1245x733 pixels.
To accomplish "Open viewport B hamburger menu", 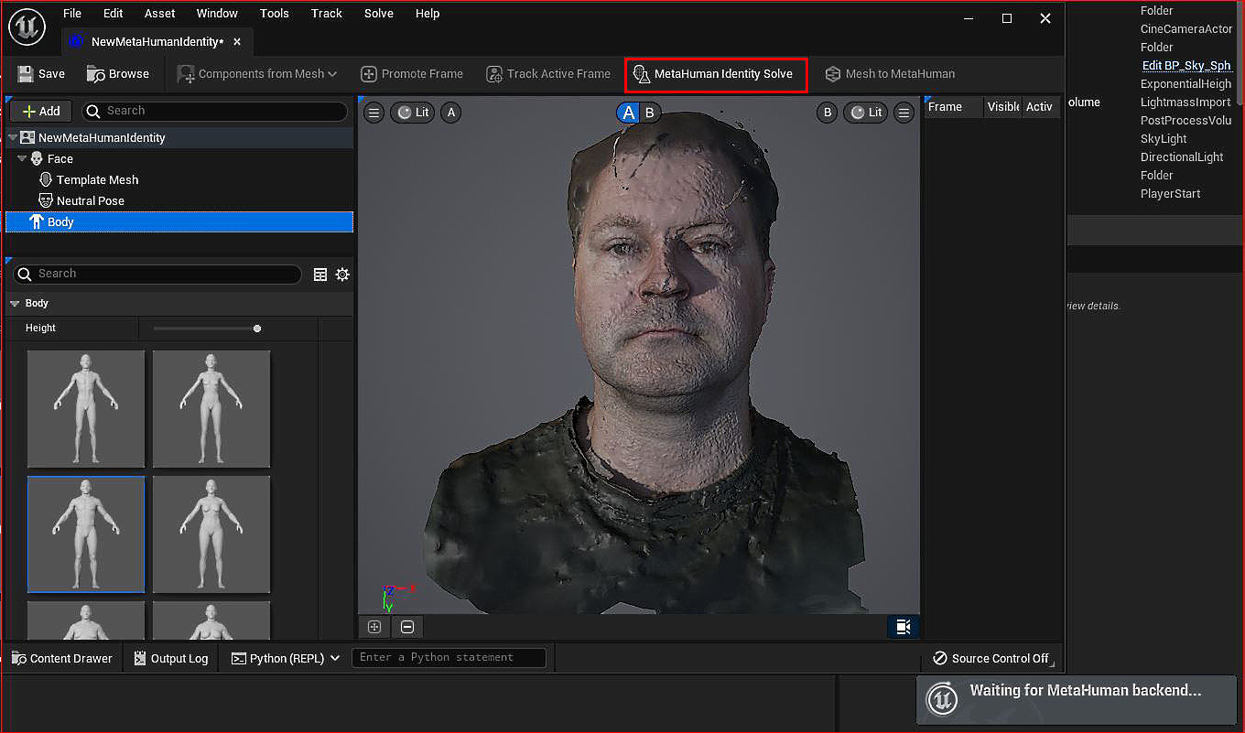I will pyautogui.click(x=904, y=113).
